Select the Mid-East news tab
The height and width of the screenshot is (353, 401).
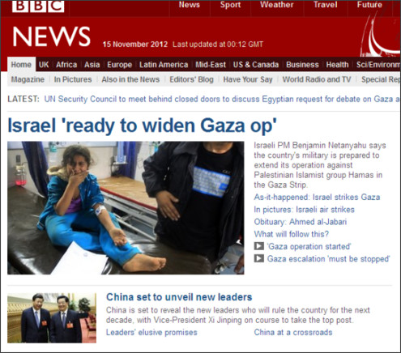point(211,65)
